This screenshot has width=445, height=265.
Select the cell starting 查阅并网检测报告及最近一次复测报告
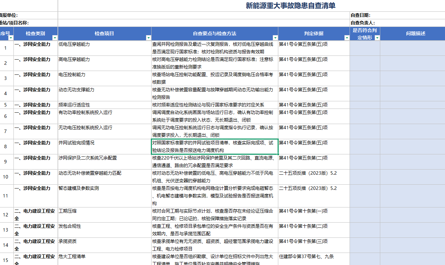[x=215, y=48]
